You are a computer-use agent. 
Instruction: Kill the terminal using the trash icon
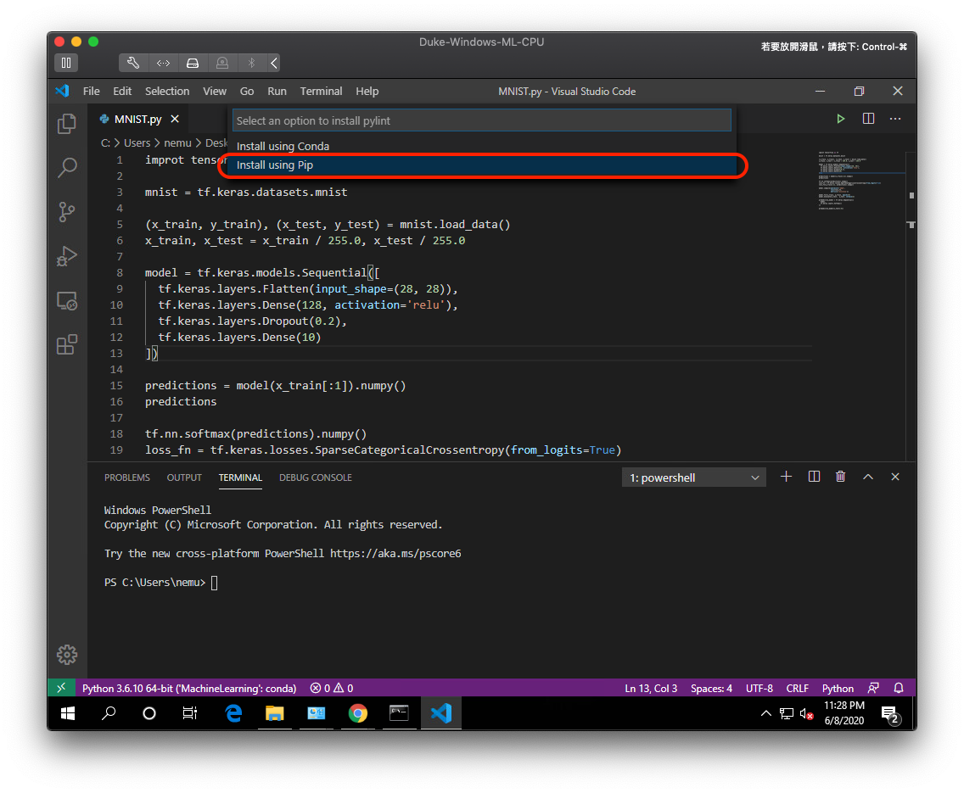pyautogui.click(x=840, y=477)
